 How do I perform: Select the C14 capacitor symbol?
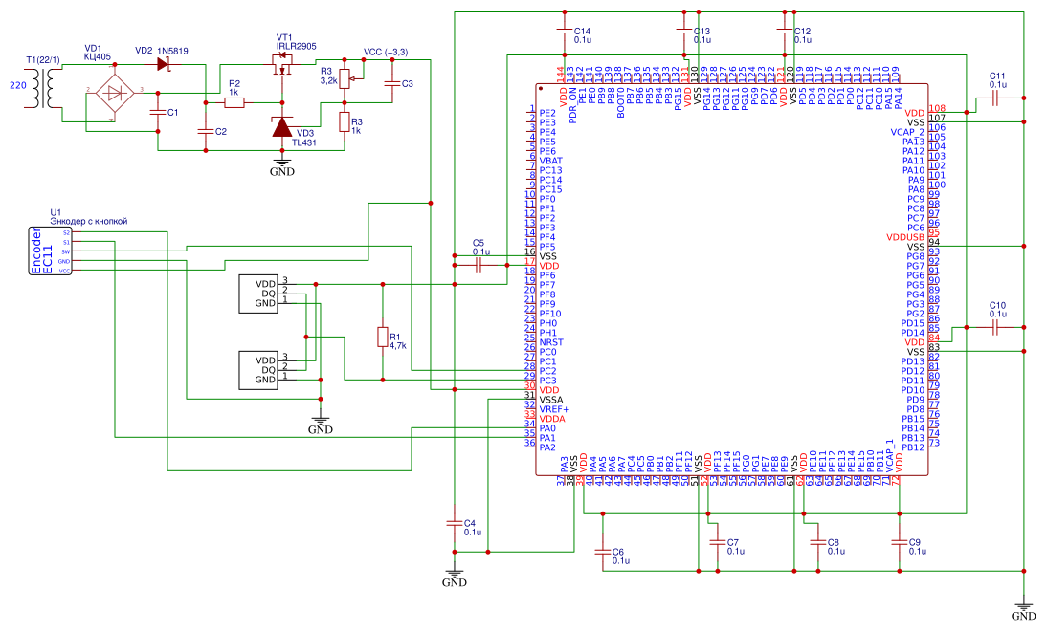pyautogui.click(x=565, y=31)
